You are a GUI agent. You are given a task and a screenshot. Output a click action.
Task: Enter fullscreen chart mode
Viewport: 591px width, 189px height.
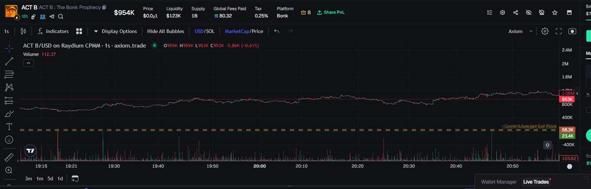(558, 31)
